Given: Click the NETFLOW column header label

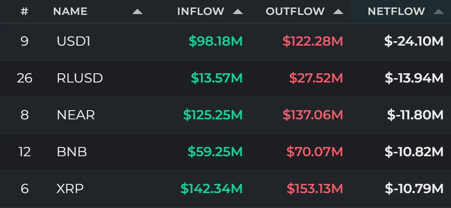Looking at the screenshot, I should (396, 11).
